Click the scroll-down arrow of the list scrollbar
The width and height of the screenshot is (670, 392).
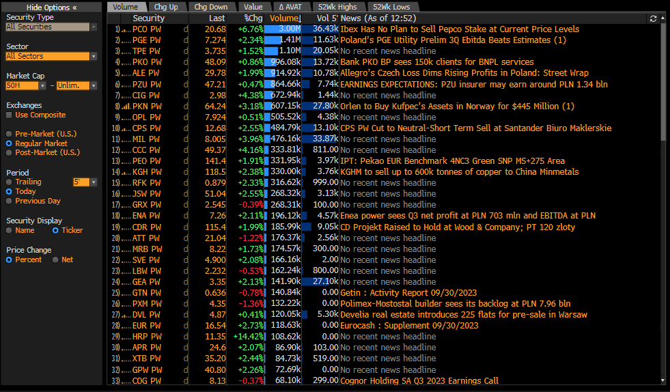point(662,380)
